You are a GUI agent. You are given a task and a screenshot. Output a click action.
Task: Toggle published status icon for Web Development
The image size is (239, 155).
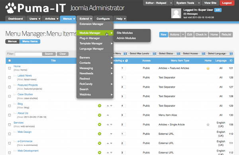coord(100,152)
